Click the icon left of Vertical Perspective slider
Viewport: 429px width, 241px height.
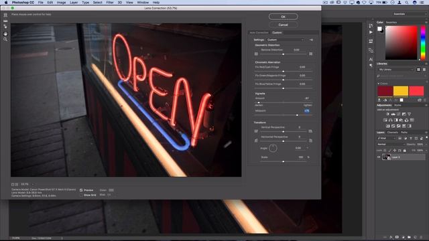[x=256, y=131]
